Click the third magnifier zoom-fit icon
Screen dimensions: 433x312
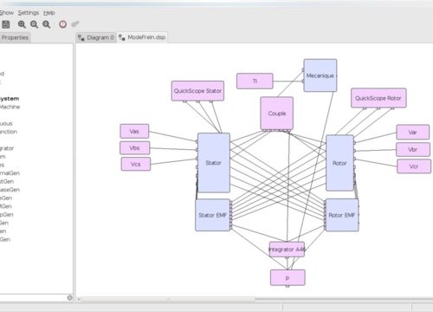point(47,24)
